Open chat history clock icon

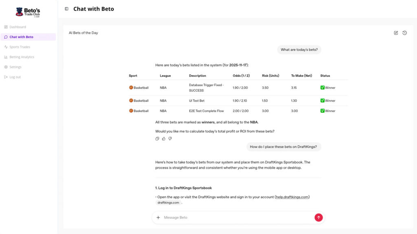[x=404, y=33]
